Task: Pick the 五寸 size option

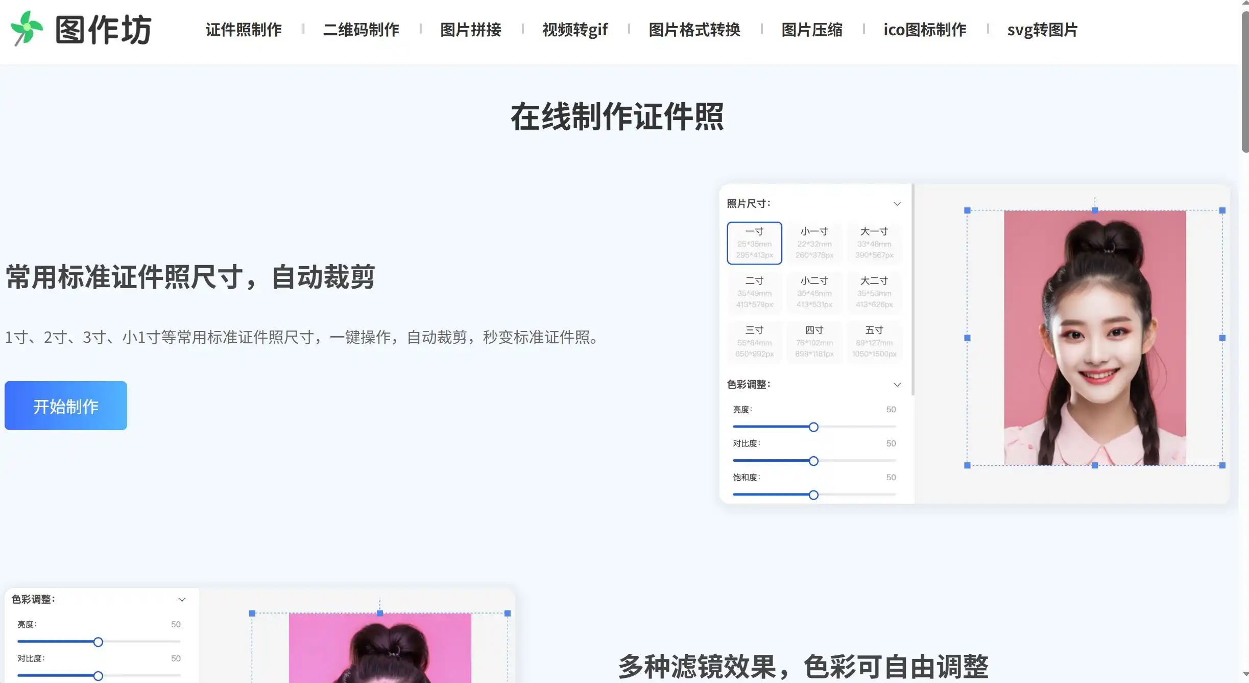Action: click(874, 342)
